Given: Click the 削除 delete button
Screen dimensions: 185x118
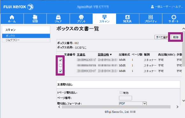Looking at the screenshot, I should 176,37.
